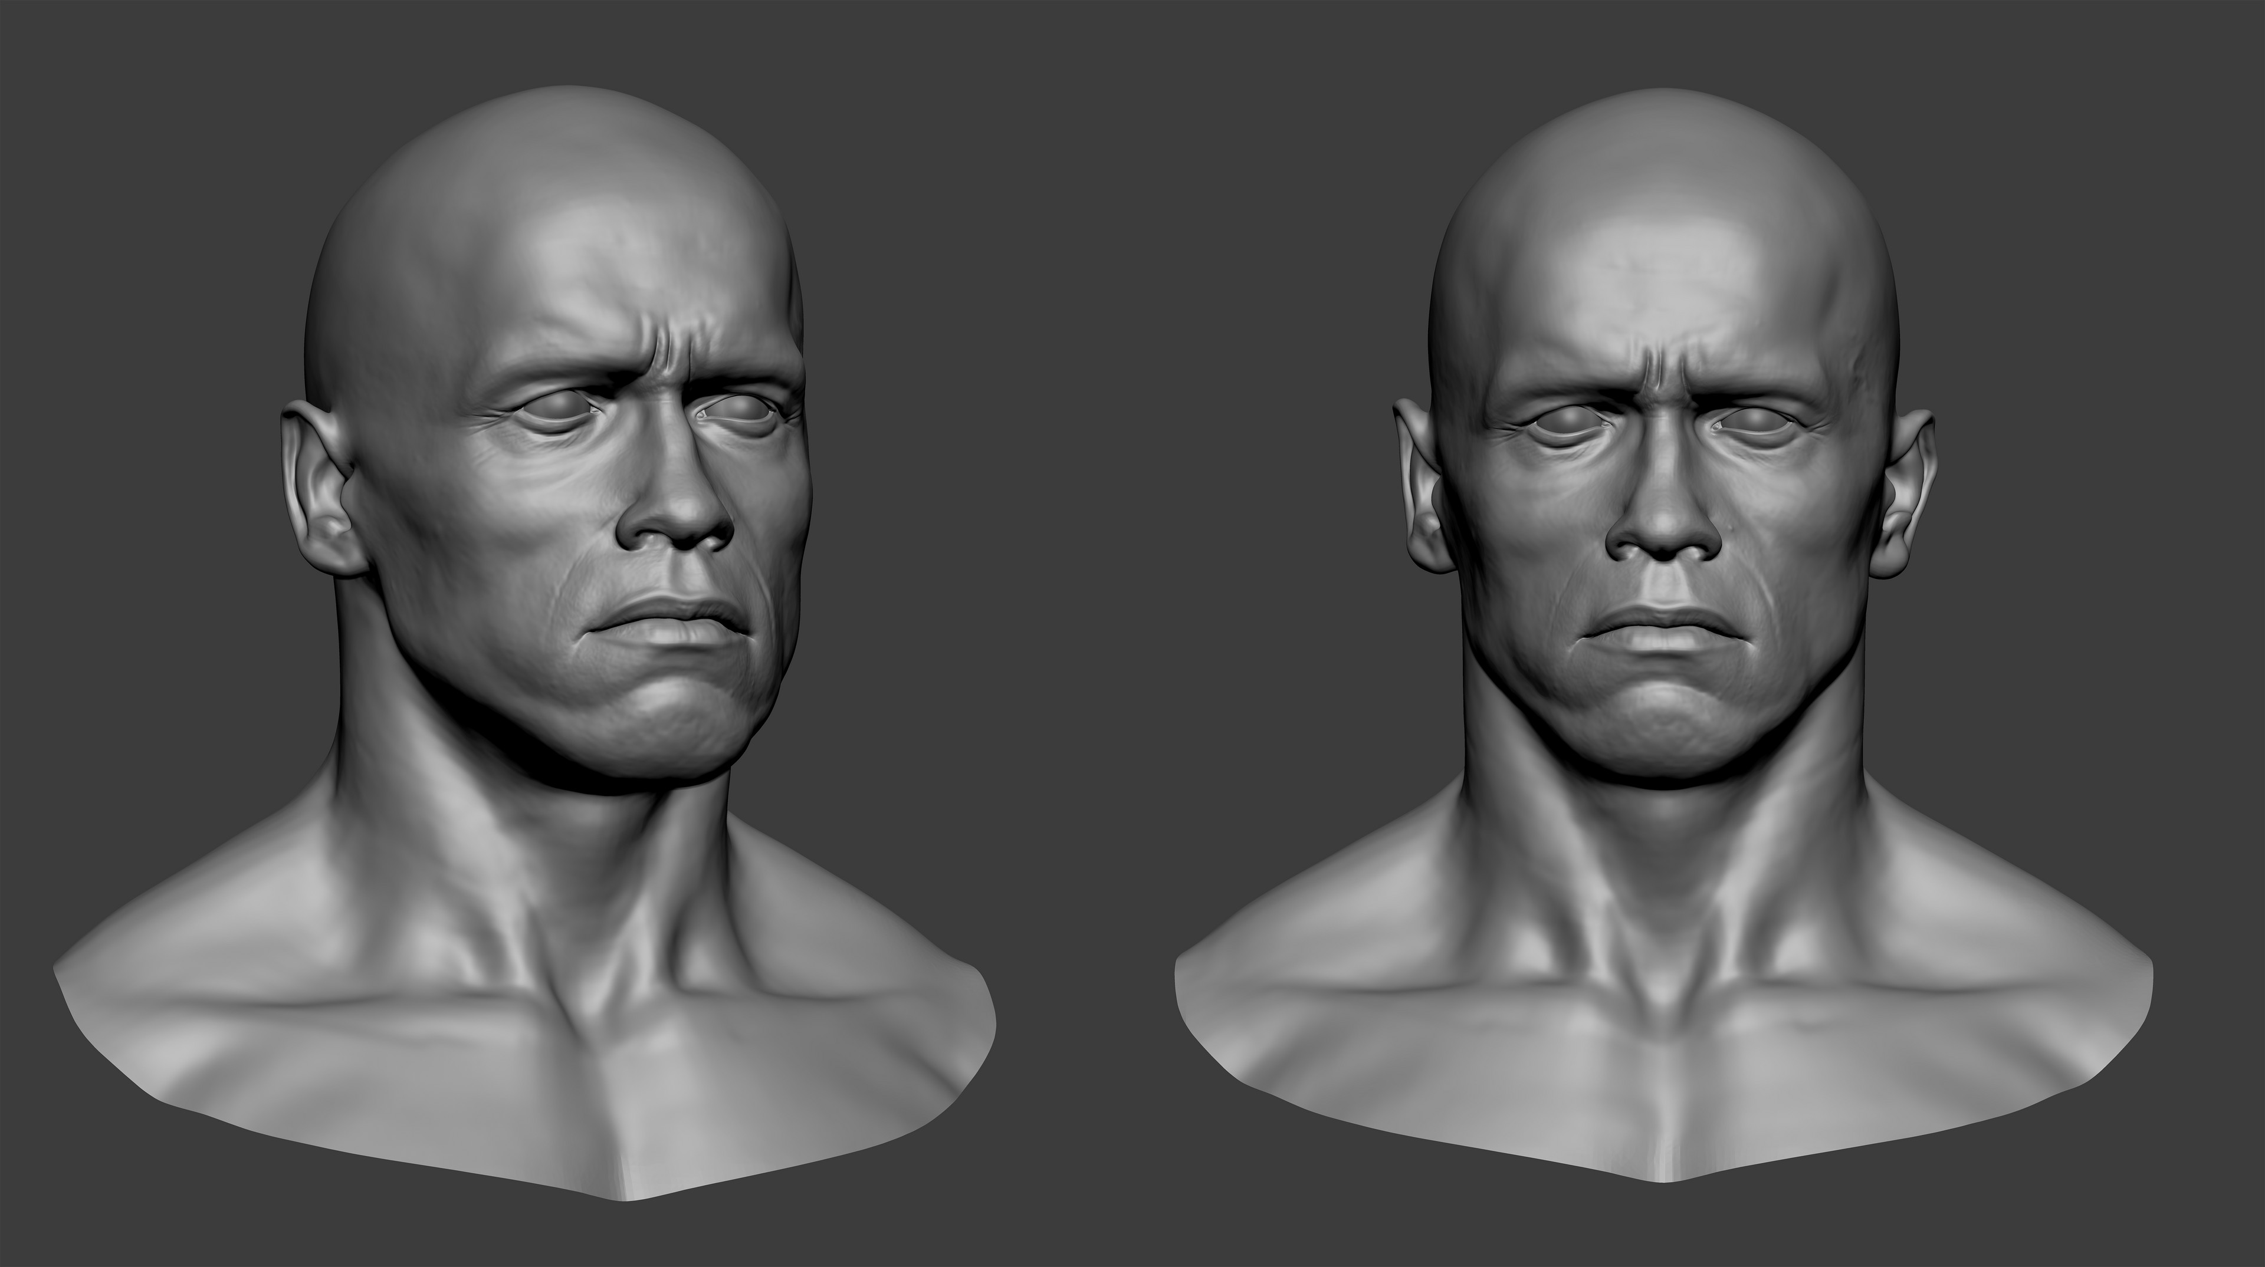2265x1267 pixels.
Task: Select the three-quarter view bust on left
Action: pos(526,643)
